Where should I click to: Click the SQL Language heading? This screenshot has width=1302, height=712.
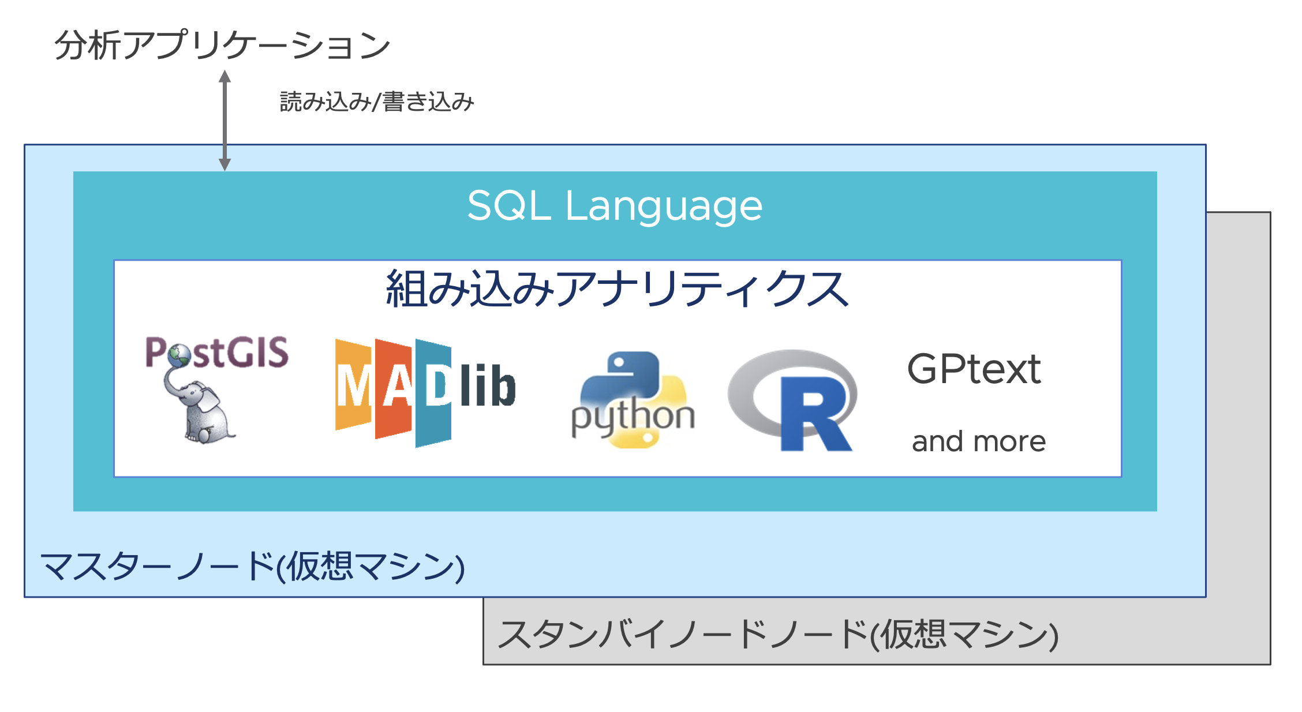click(x=615, y=205)
